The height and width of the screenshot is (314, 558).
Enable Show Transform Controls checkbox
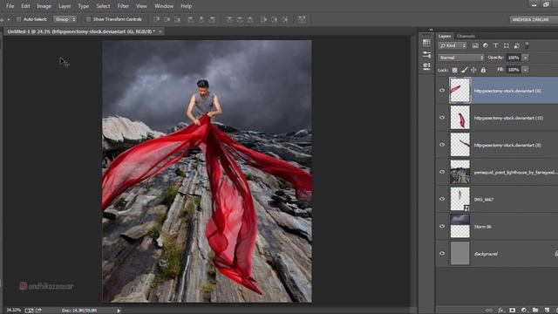pos(88,19)
